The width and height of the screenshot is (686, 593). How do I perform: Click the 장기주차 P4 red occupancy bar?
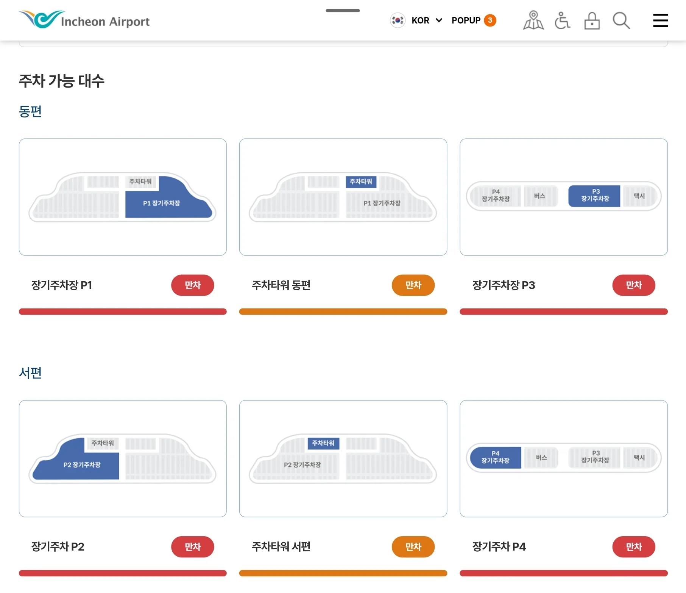[x=563, y=573]
